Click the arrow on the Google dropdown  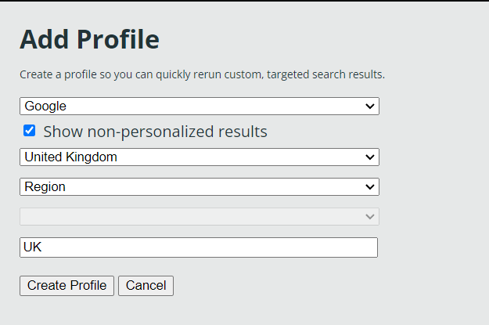(x=370, y=106)
